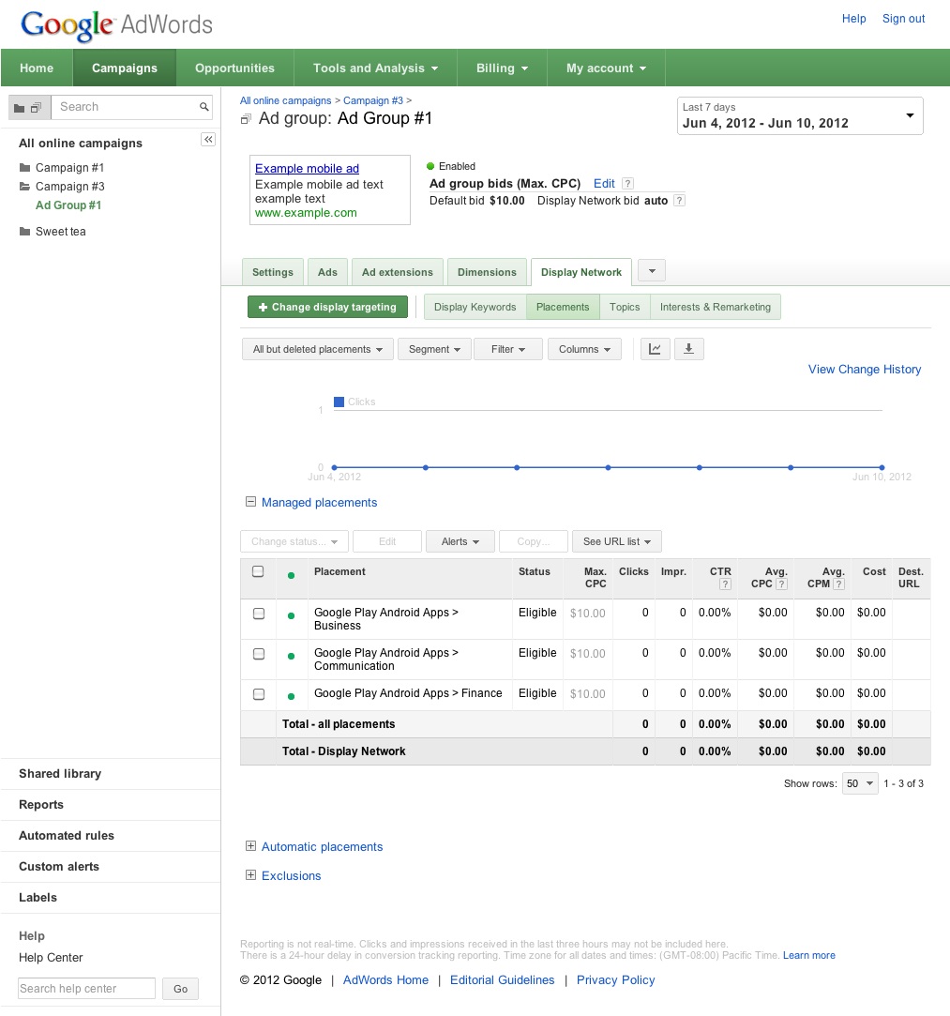Image resolution: width=950 pixels, height=1016 pixels.
Task: Open the View Change History link
Action: (x=864, y=370)
